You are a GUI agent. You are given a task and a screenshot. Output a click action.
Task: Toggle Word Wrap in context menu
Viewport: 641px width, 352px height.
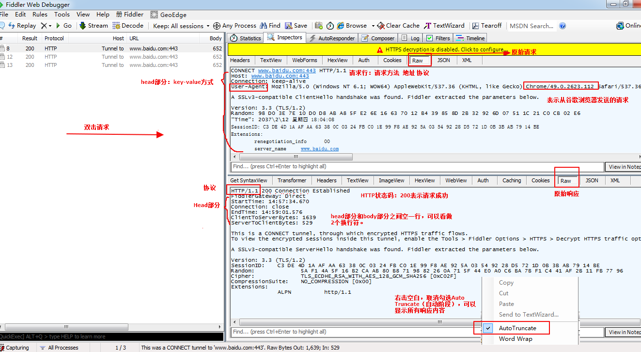tap(516, 339)
